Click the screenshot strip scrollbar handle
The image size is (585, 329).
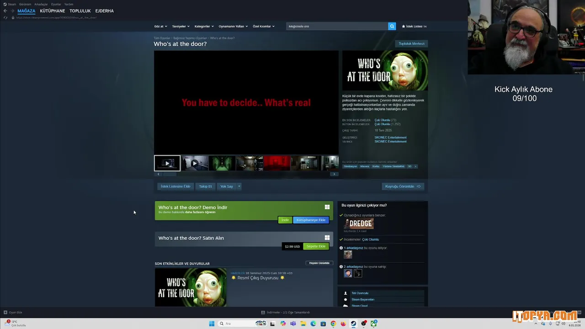(170, 174)
